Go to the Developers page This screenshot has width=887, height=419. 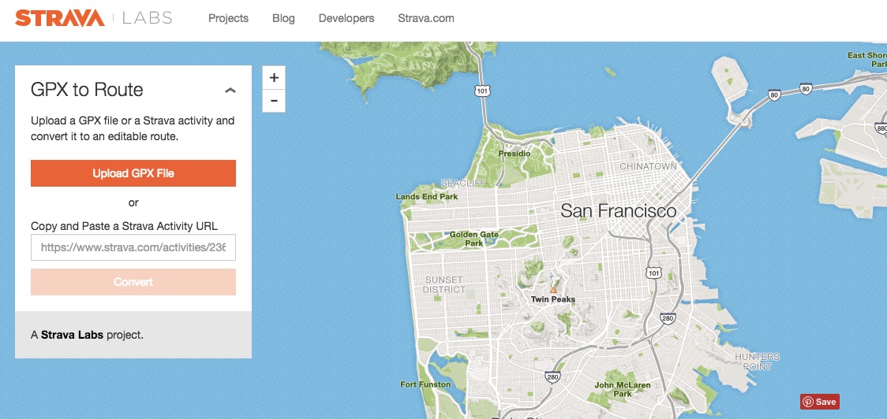pyautogui.click(x=346, y=18)
